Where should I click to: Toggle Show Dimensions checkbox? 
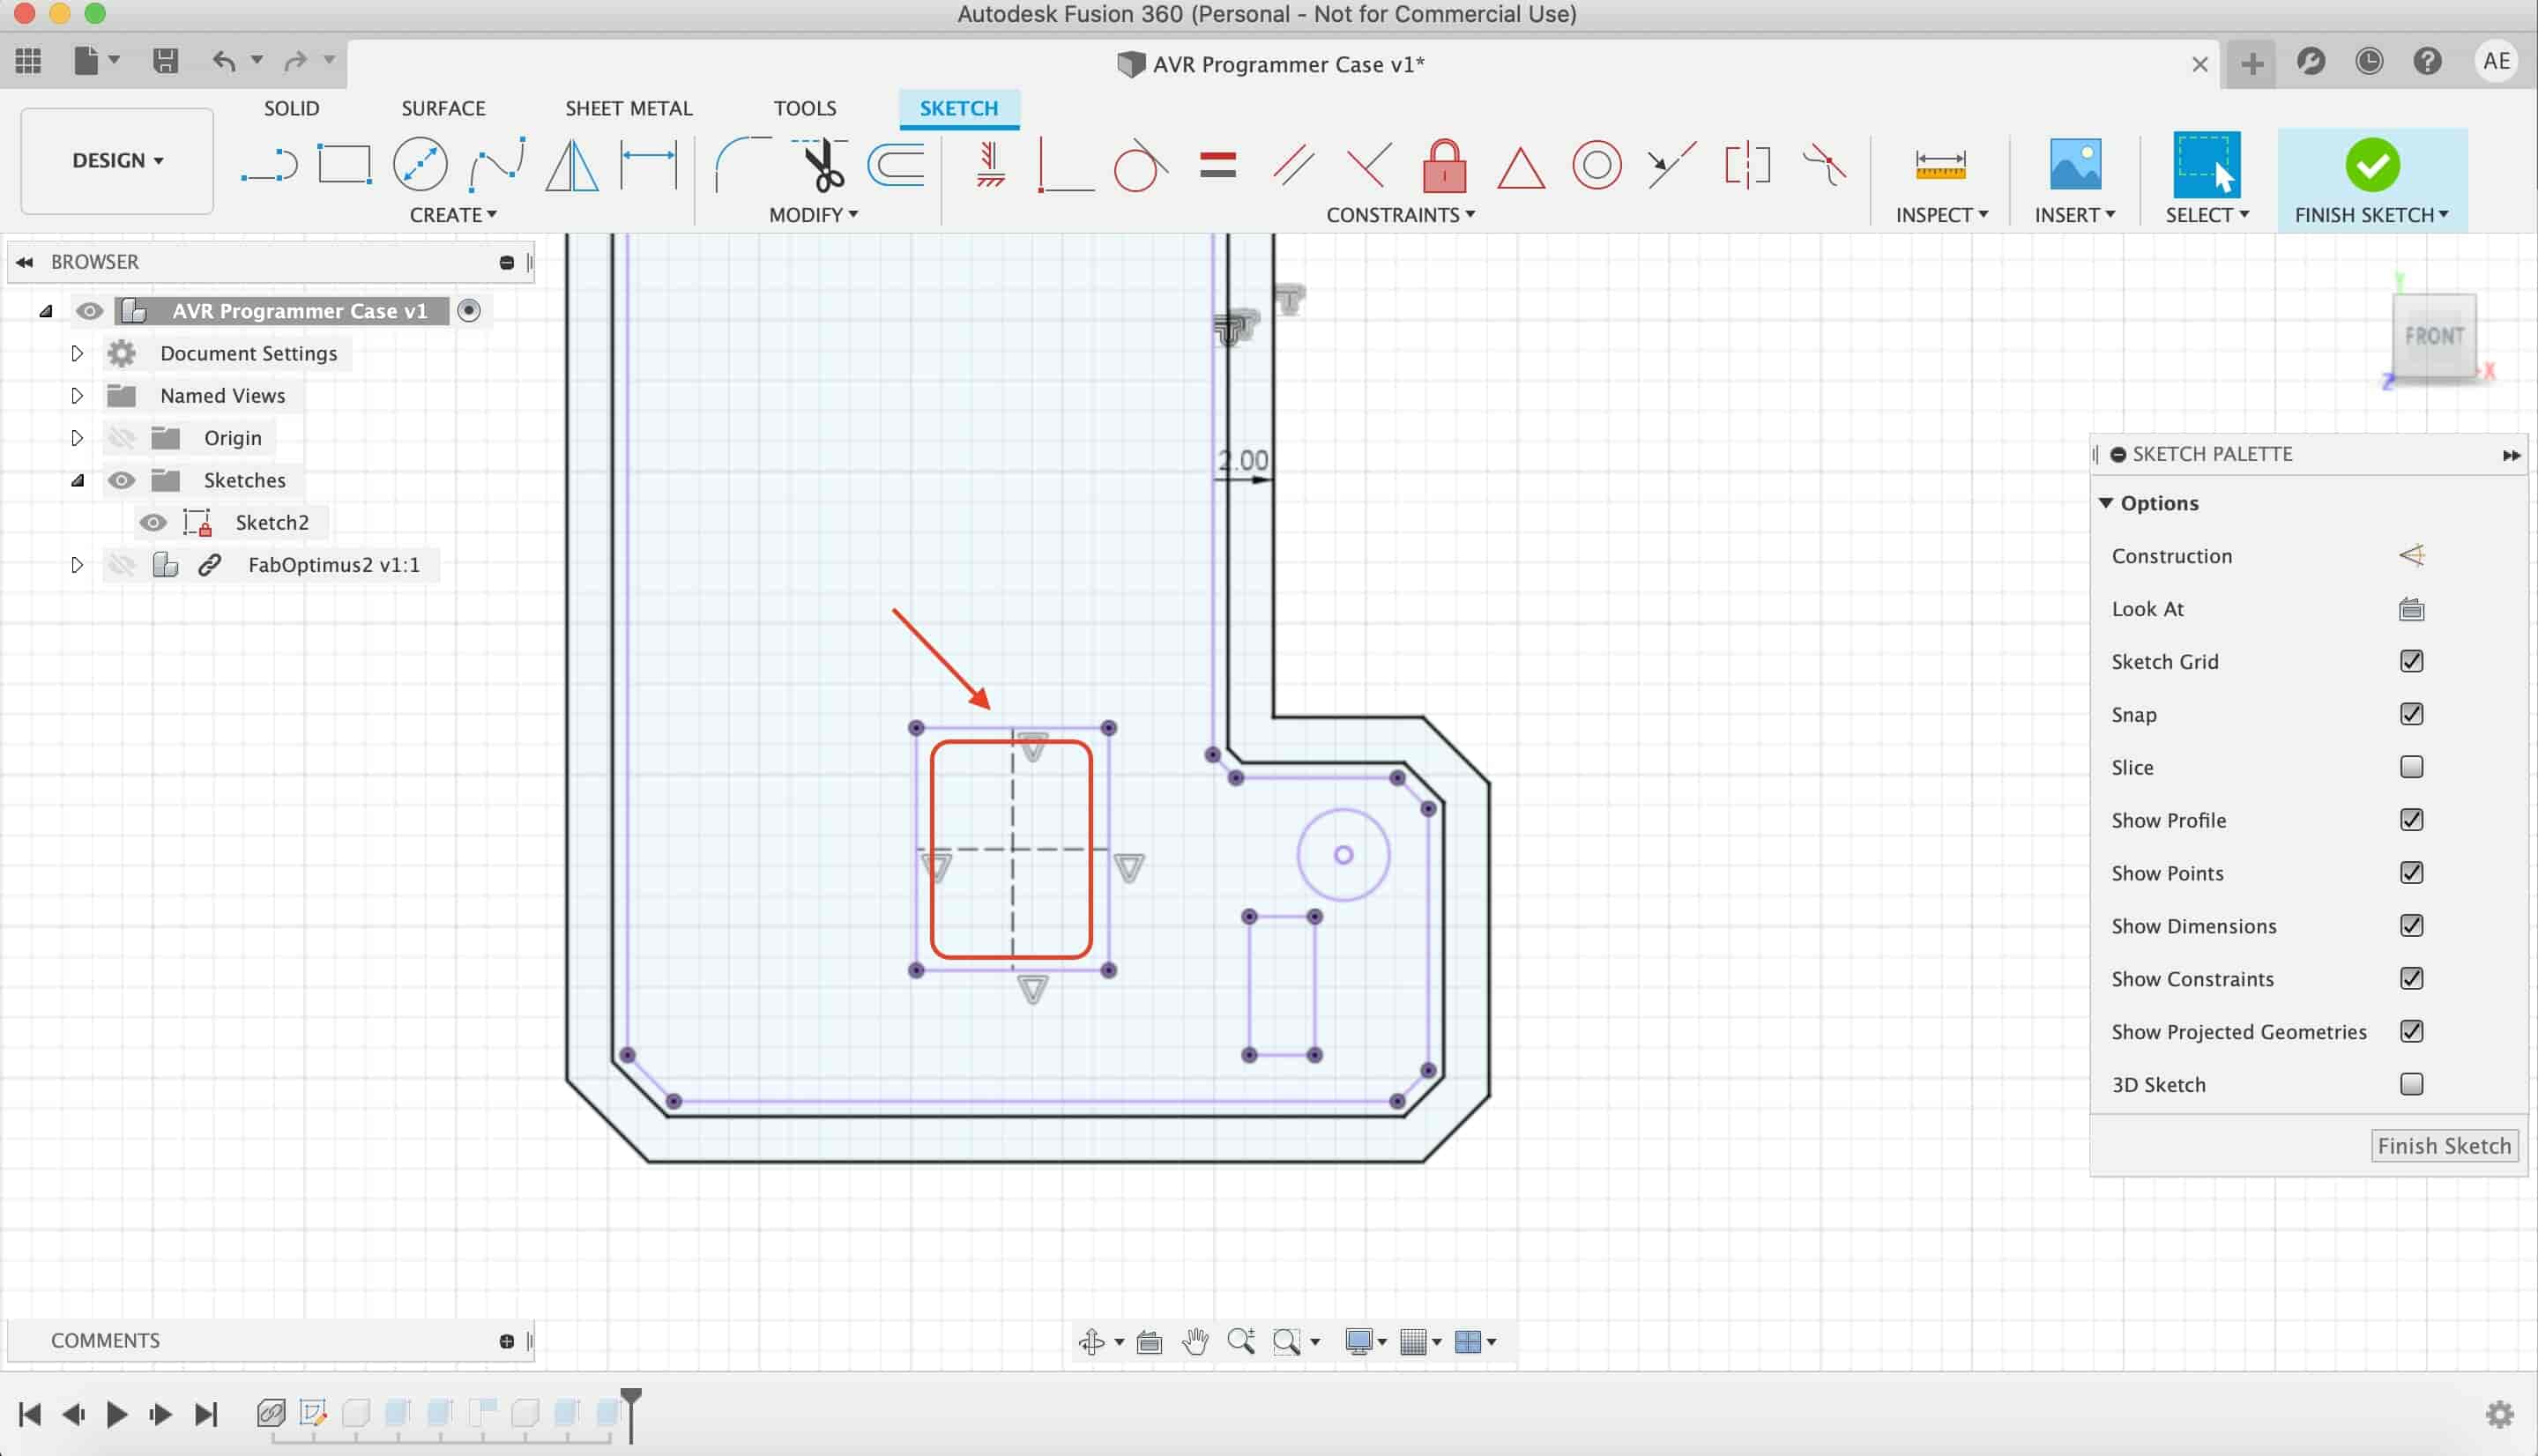(2411, 926)
